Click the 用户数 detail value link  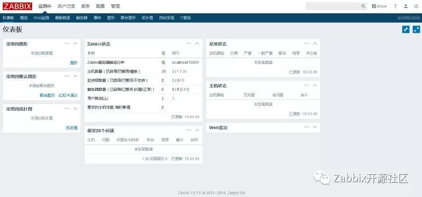tap(173, 99)
